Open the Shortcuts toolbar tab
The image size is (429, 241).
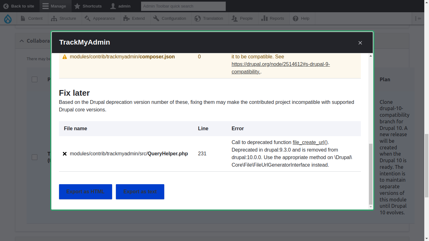pos(88,6)
